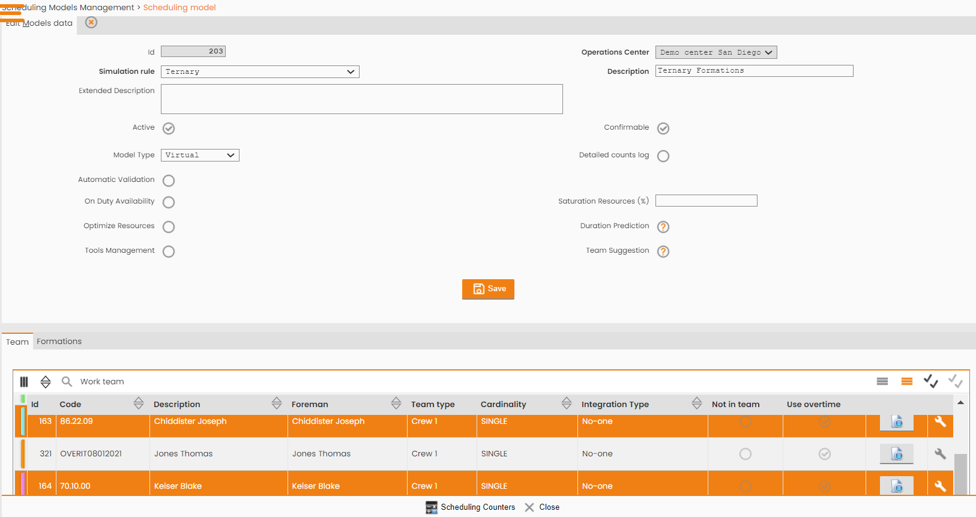Open the Operations Center dropdown
The width and height of the screenshot is (976, 517).
pyautogui.click(x=716, y=52)
